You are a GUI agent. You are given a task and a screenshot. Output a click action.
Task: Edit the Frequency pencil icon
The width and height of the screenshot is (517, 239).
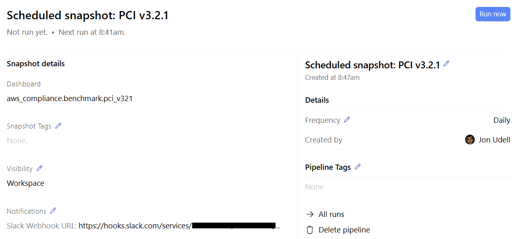[x=347, y=120]
